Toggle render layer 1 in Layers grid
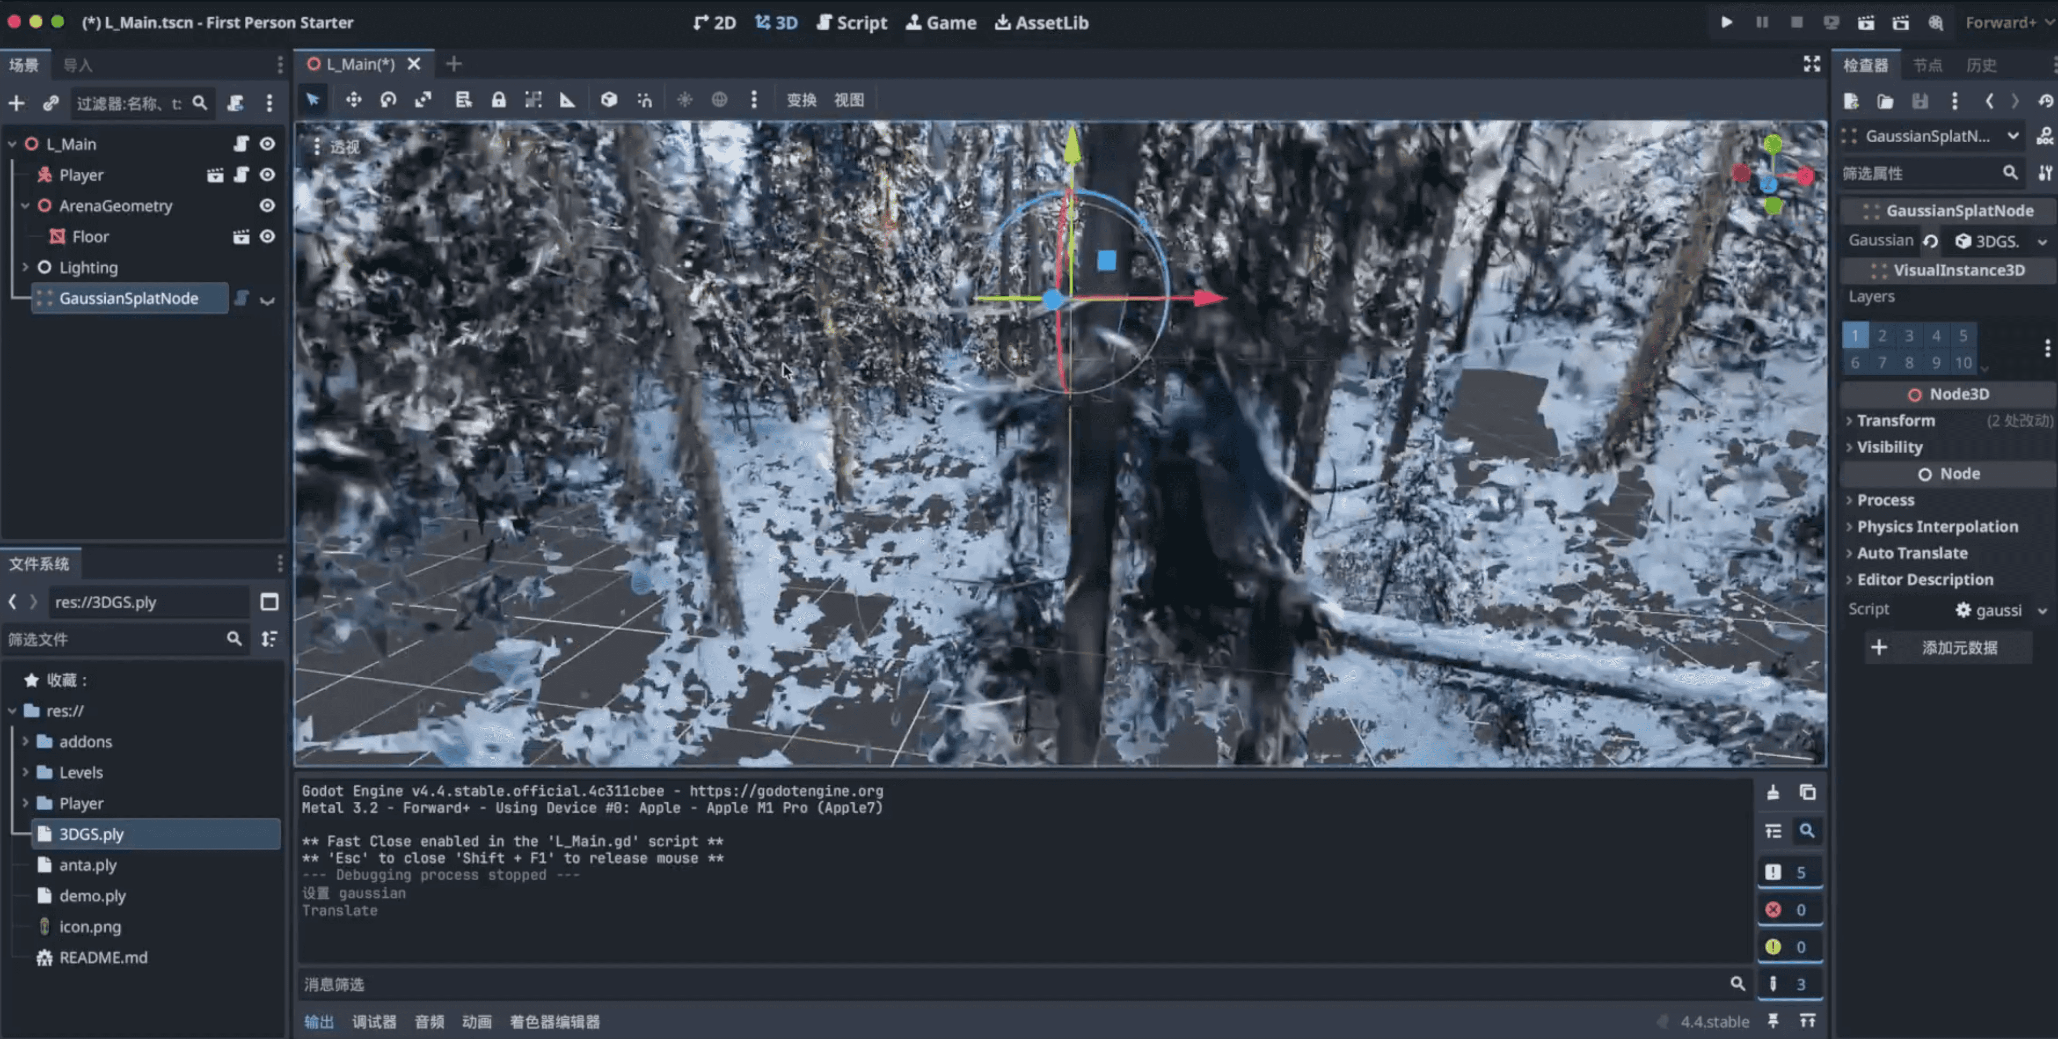Viewport: 2058px width, 1039px height. [1855, 335]
